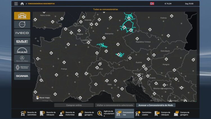
Task: Select dealership marker right of Polônia label
Action: 172,16
